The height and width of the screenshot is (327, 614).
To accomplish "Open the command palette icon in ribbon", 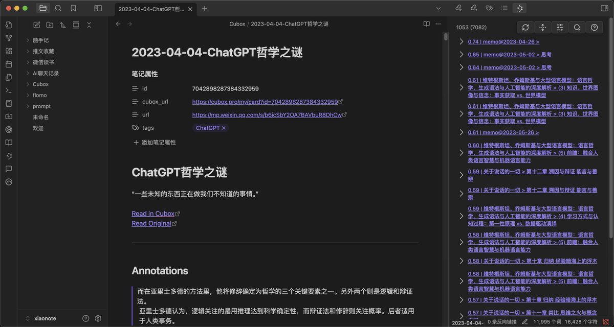I will pos(9,90).
